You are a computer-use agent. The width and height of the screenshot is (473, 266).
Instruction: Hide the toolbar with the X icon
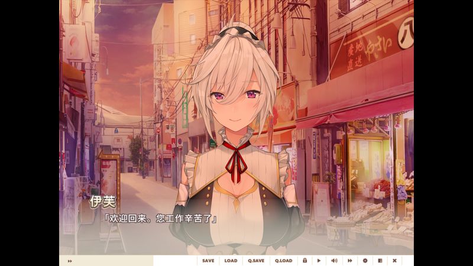pos(395,261)
